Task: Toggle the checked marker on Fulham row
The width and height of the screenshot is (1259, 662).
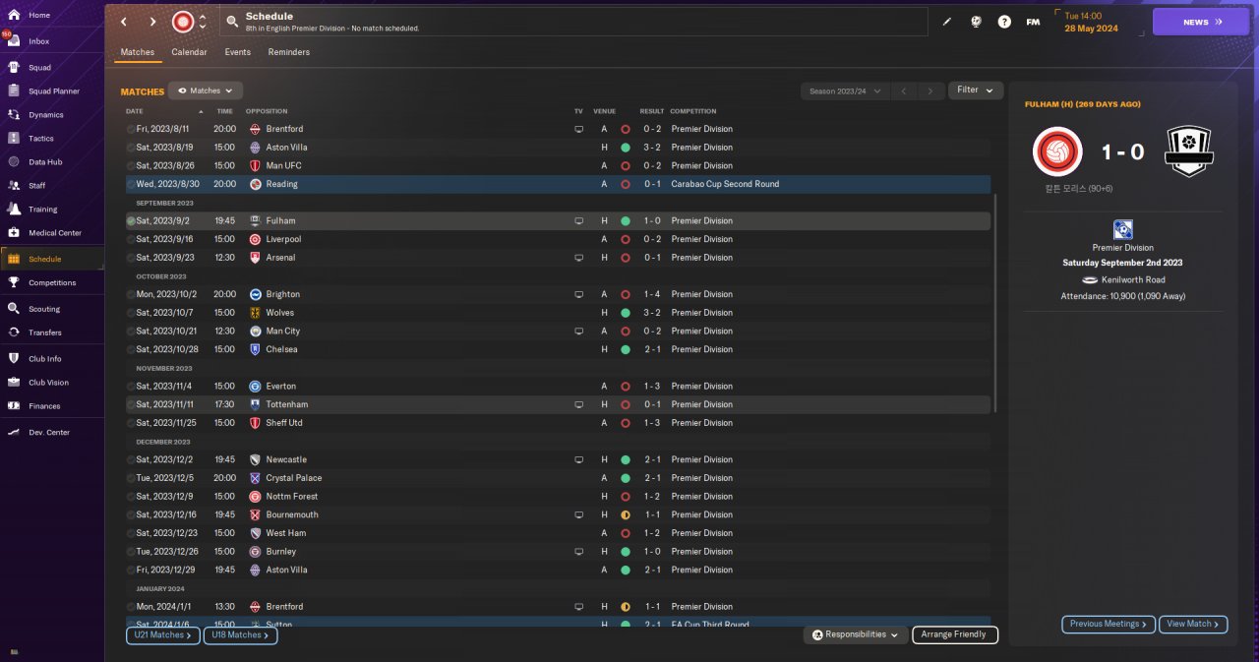Action: (131, 221)
